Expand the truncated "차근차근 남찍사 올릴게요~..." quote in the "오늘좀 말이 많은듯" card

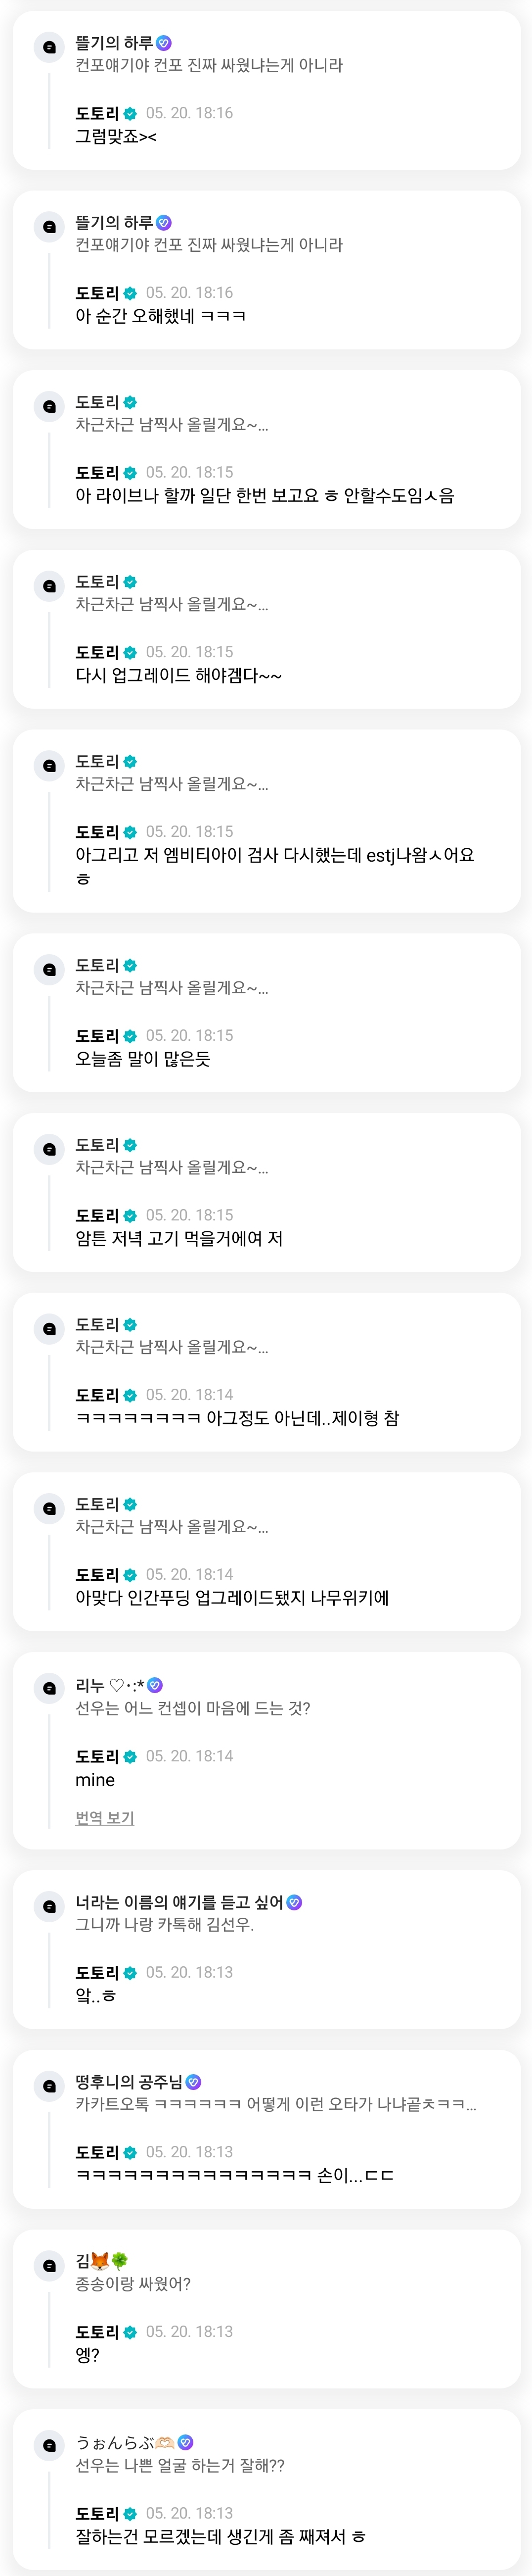pyautogui.click(x=172, y=988)
